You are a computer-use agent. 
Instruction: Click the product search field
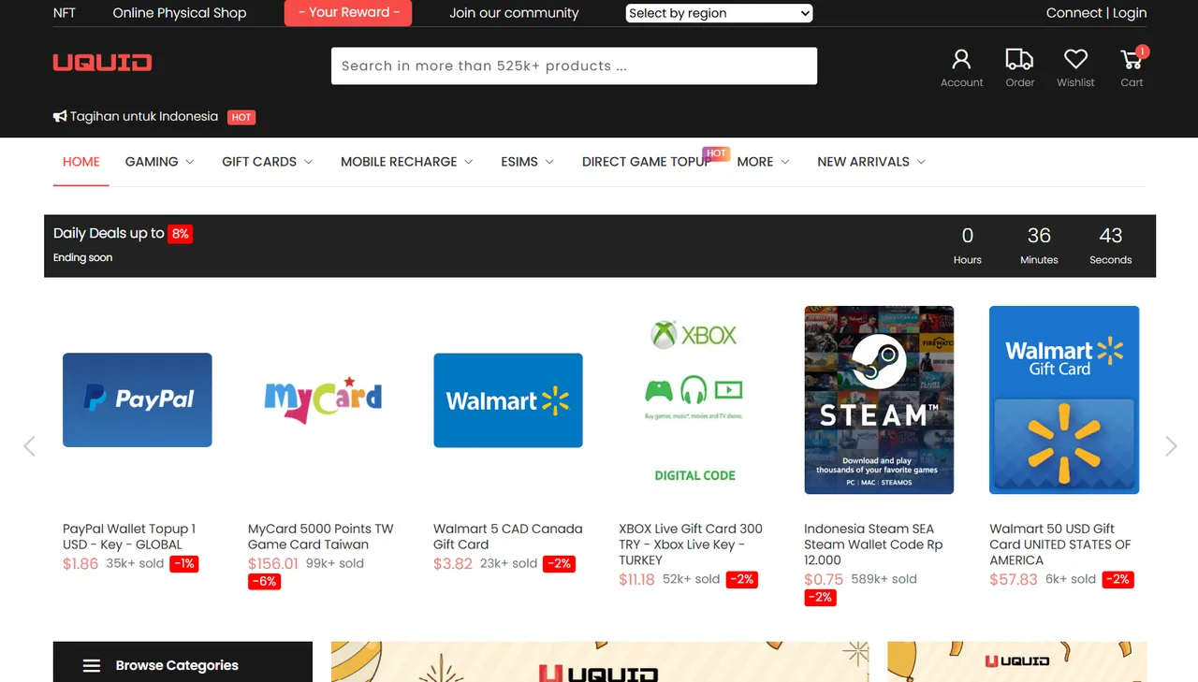click(x=574, y=65)
